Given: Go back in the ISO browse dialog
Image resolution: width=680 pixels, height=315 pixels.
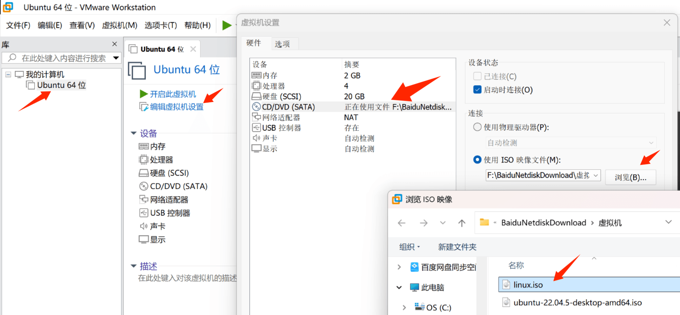Looking at the screenshot, I should [x=402, y=223].
